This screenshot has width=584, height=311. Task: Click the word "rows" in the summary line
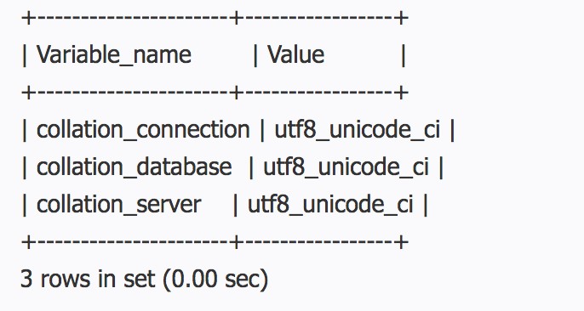click(66, 280)
